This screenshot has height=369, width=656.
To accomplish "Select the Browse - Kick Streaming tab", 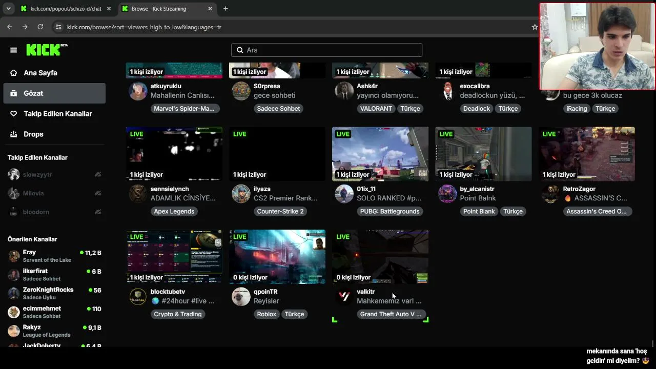I will pyautogui.click(x=167, y=9).
